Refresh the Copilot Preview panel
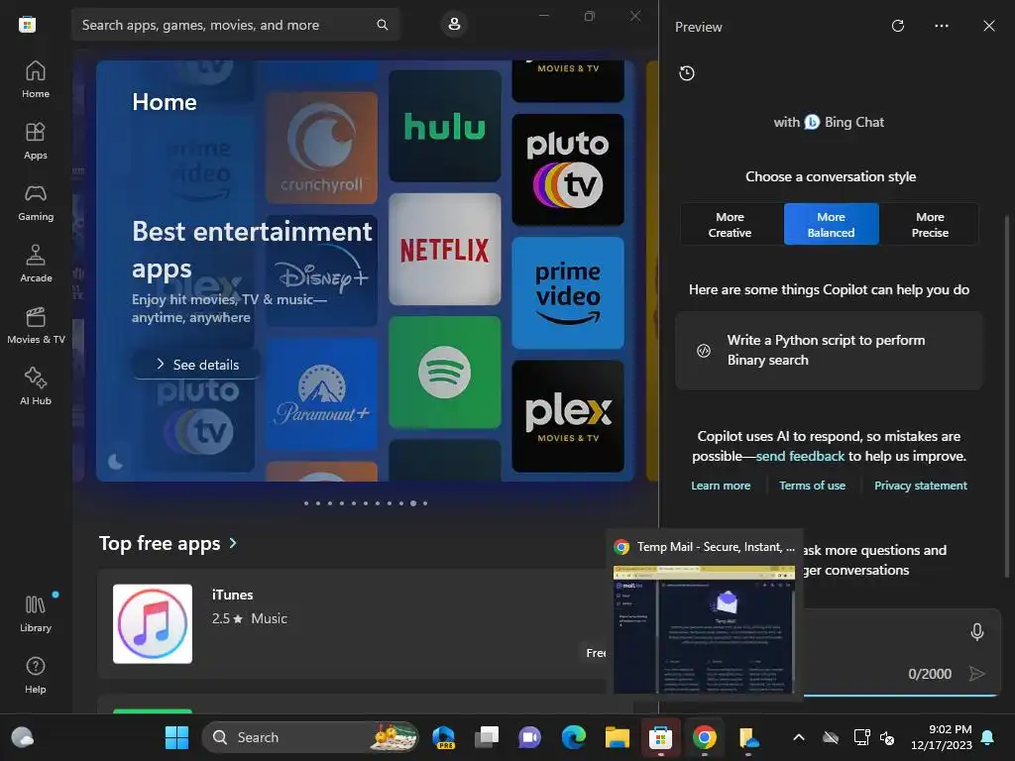Viewport: 1015px width, 761px height. (898, 26)
